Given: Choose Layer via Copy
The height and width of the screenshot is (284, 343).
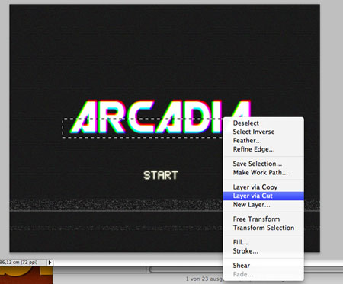Looking at the screenshot, I should [x=263, y=187].
